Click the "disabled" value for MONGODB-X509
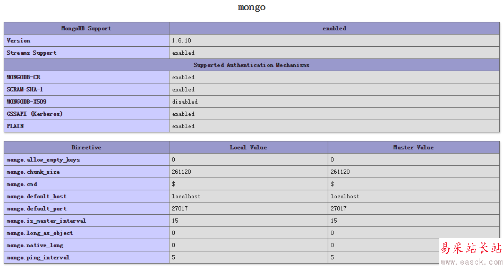The image size is (503, 270). pyautogui.click(x=185, y=102)
